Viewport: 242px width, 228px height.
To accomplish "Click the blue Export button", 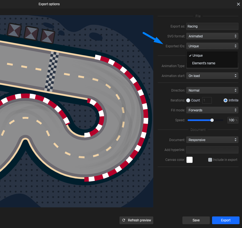I will point(226,220).
